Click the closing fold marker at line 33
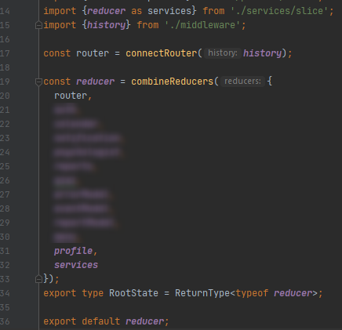Screen dimensions: 342x330 pyautogui.click(x=38, y=279)
